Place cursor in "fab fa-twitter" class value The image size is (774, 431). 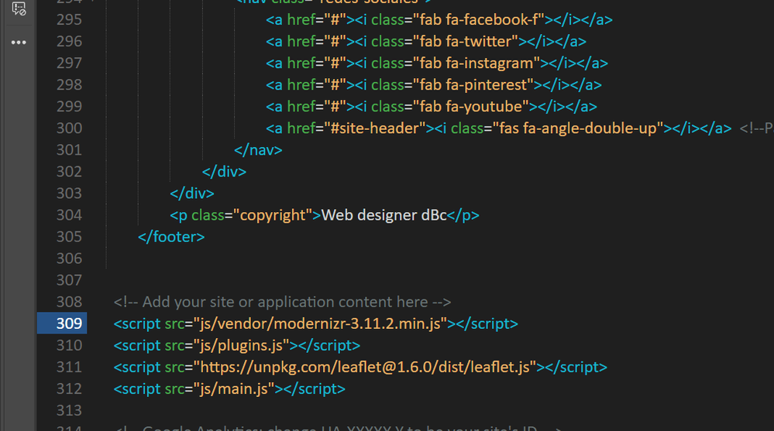[x=465, y=42]
